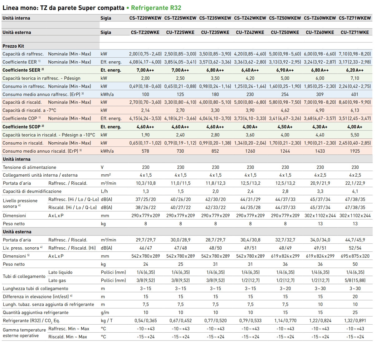Click the "mm²" unit cell
Image resolution: width=376 pixels, height=343 pixels.
tap(106, 175)
